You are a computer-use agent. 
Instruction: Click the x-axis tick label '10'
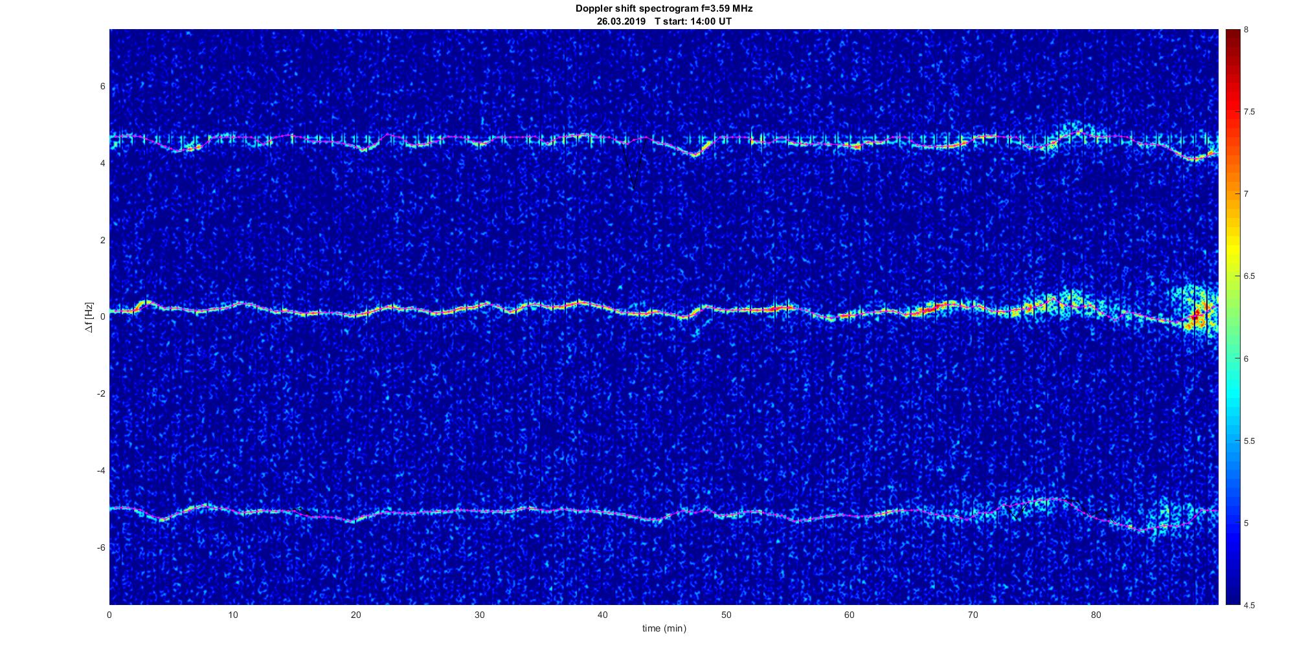(232, 614)
